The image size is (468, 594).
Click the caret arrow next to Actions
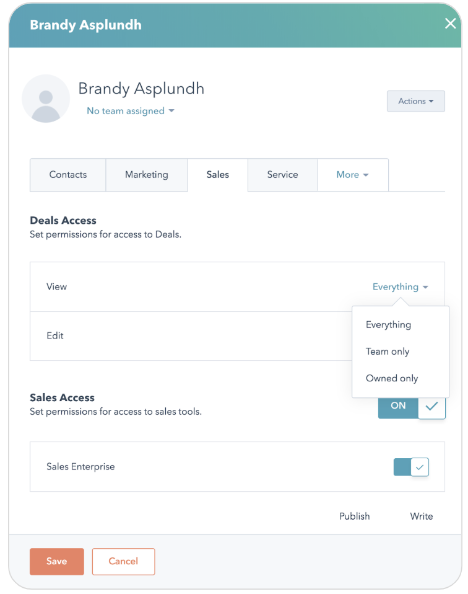pyautogui.click(x=431, y=101)
